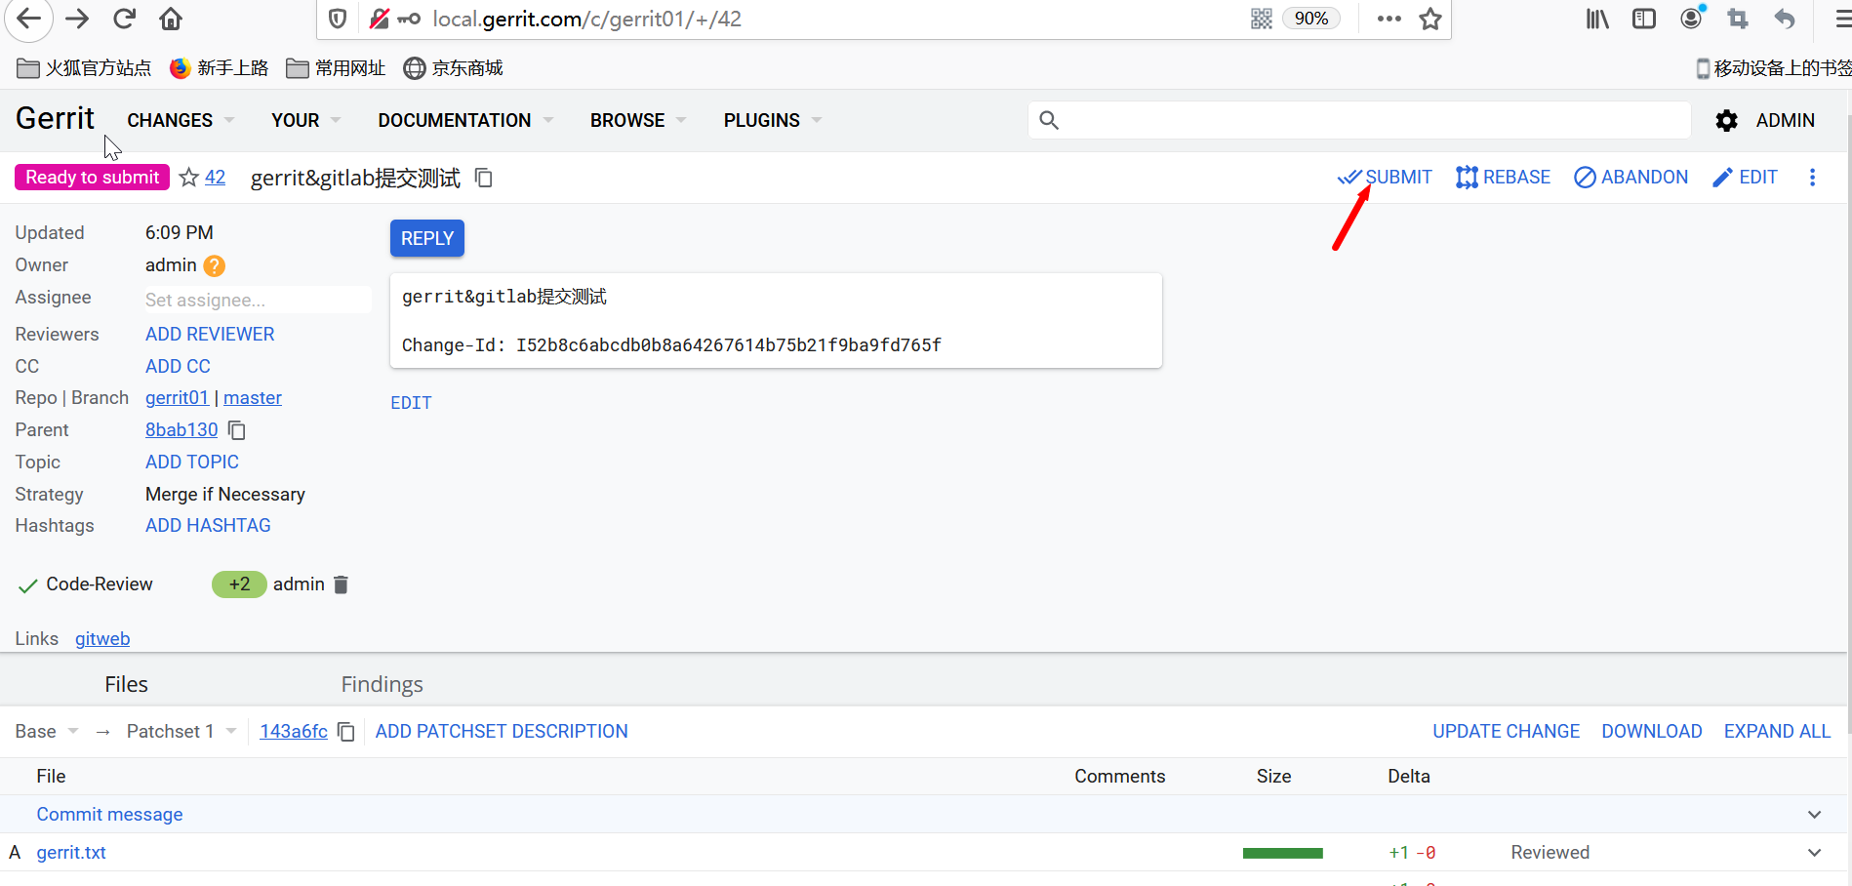The image size is (1852, 886).
Task: Go back with browser back arrow
Action: pos(29,19)
